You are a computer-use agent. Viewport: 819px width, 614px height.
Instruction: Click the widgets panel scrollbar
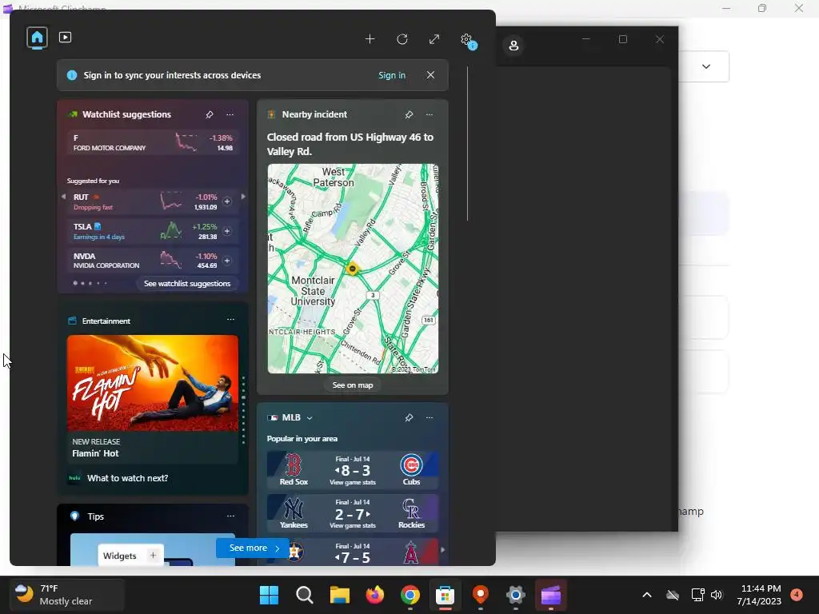(467, 144)
